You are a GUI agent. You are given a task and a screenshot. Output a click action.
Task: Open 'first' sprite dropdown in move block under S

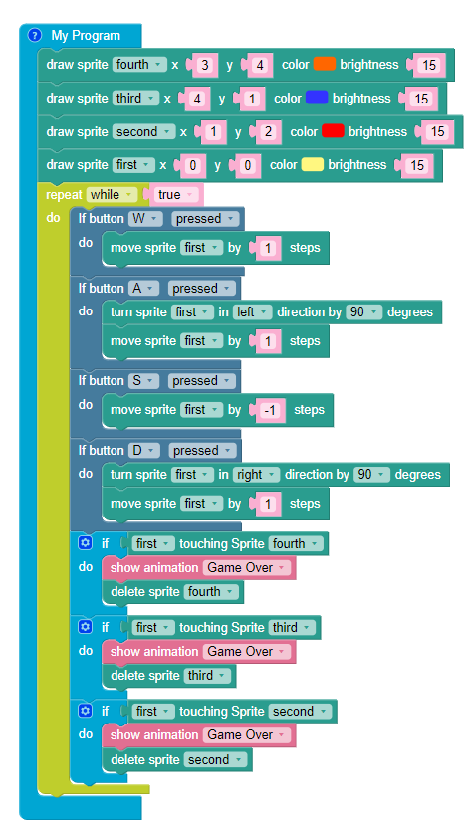tap(201, 410)
